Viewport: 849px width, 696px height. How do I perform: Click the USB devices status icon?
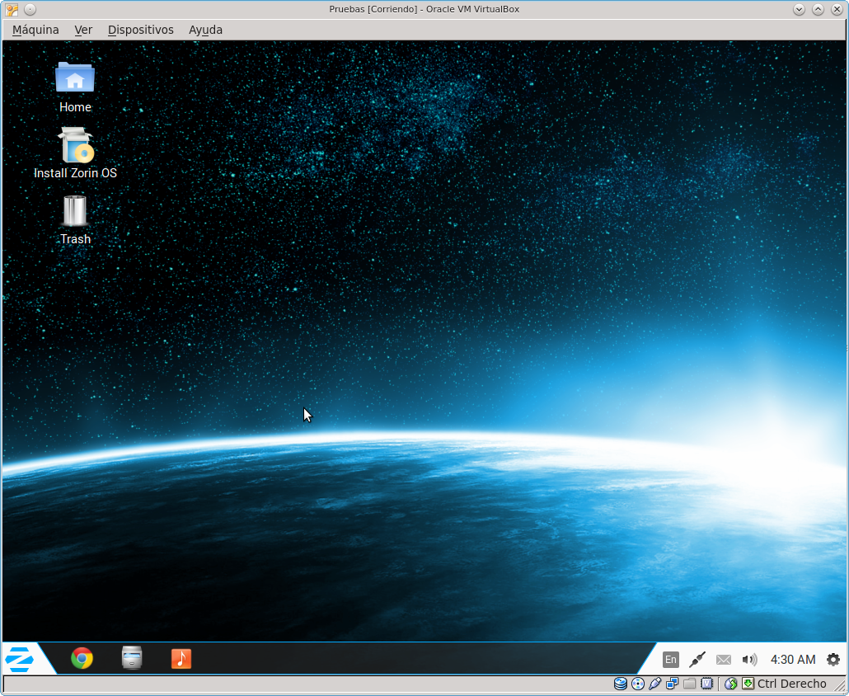click(654, 684)
